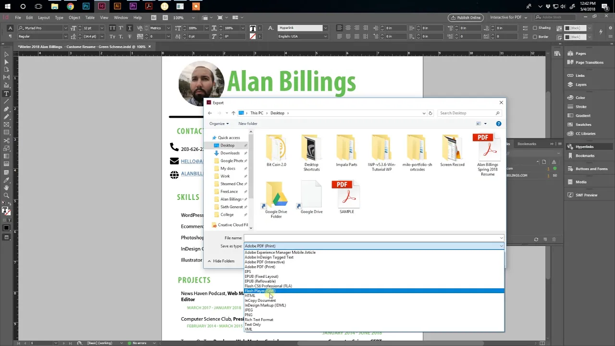
Task: Open the Layout menu
Action: 44,18
